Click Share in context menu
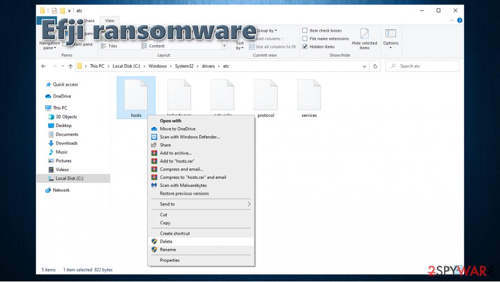Viewport: 500px width, 282px height. click(201, 145)
